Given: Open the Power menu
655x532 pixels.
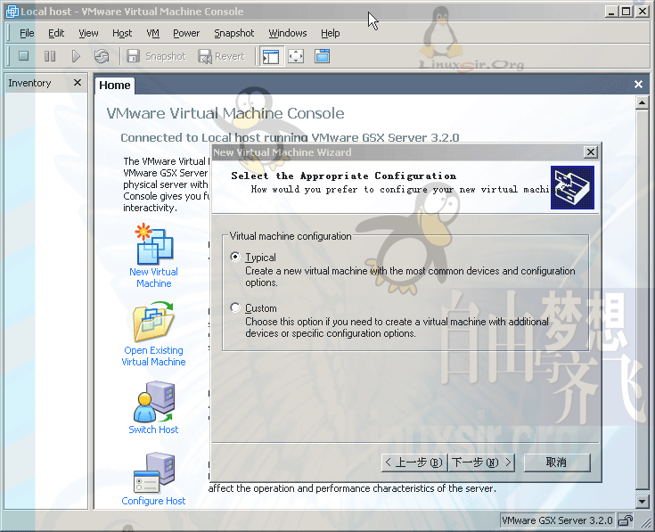Looking at the screenshot, I should (186, 33).
